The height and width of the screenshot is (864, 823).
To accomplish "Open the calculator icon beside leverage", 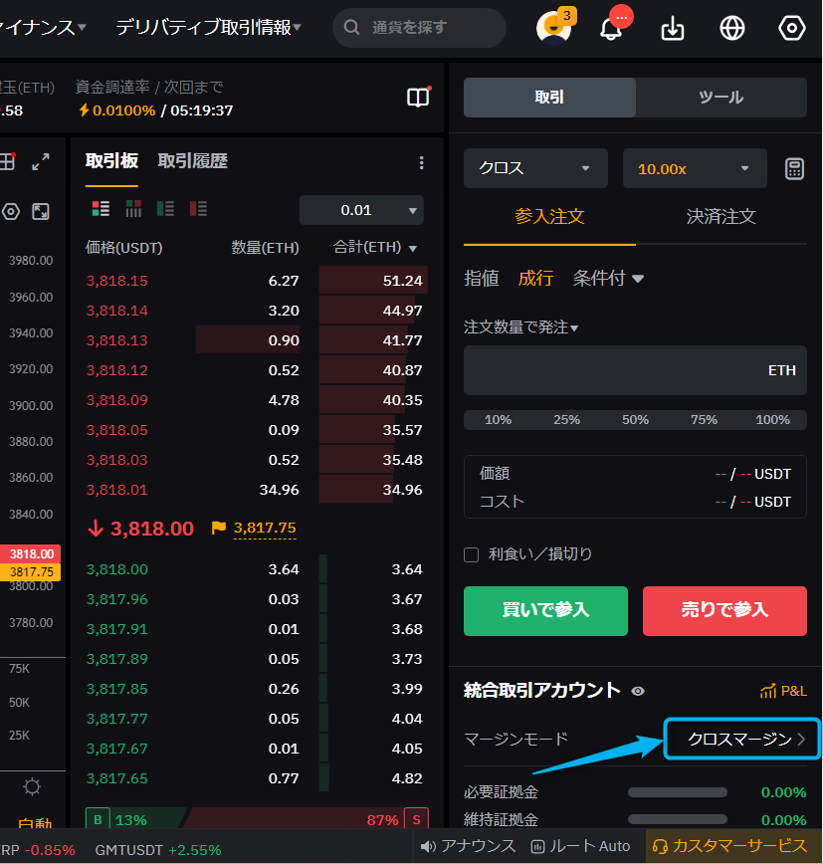I will click(794, 168).
